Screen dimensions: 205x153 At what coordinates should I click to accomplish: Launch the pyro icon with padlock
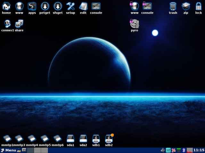[x=135, y=24]
